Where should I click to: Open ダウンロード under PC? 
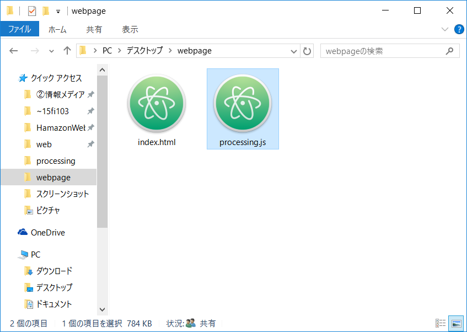coord(54,271)
